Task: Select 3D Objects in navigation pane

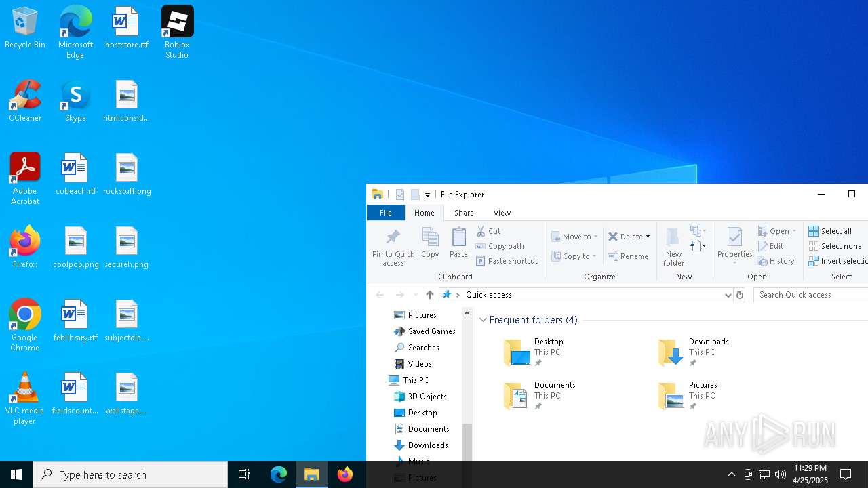Action: click(420, 396)
